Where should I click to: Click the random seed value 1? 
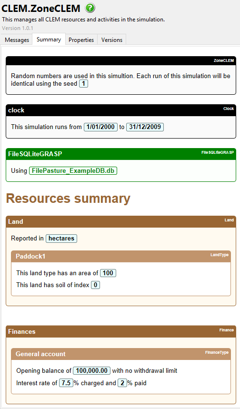point(83,84)
